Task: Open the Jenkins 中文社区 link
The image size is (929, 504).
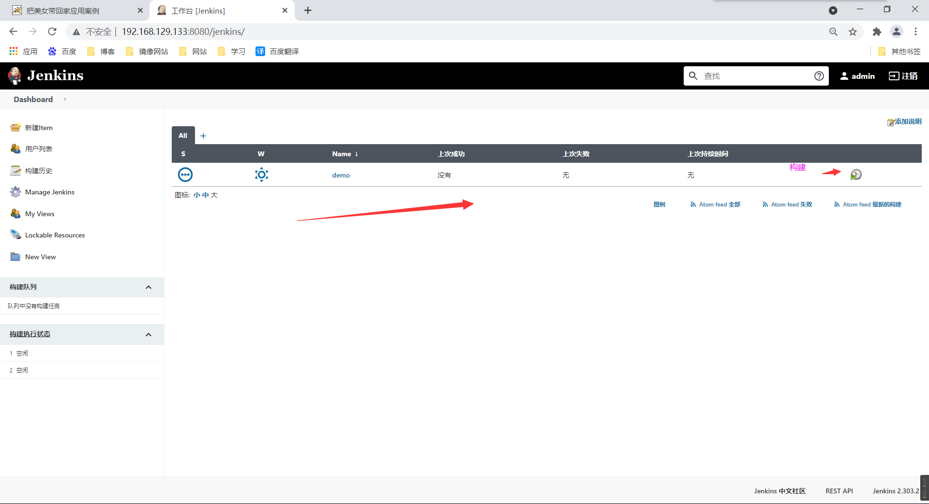Action: 779,491
